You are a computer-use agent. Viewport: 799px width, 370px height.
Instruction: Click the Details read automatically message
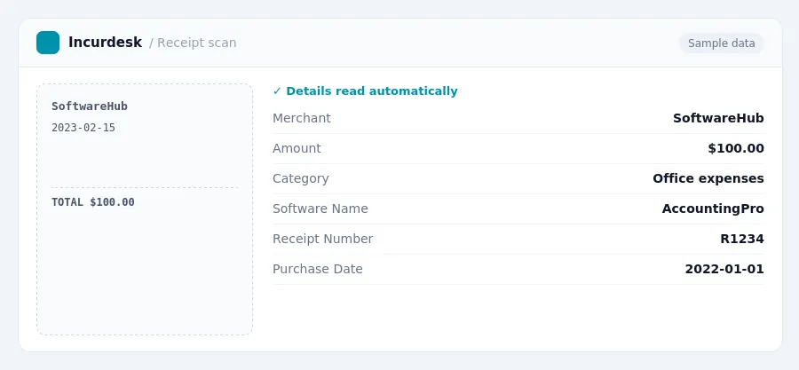tap(371, 91)
